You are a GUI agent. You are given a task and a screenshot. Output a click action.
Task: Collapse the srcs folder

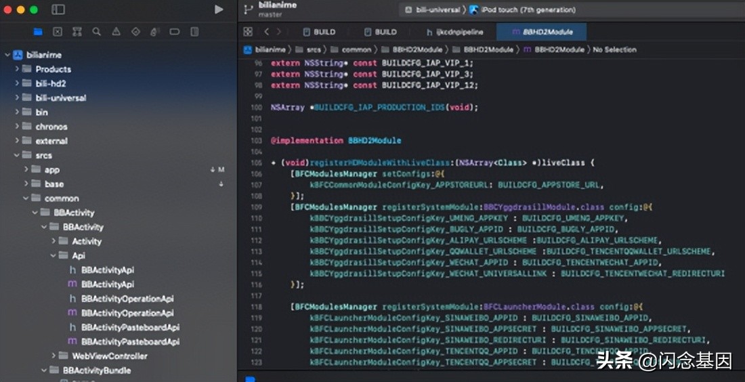18,155
